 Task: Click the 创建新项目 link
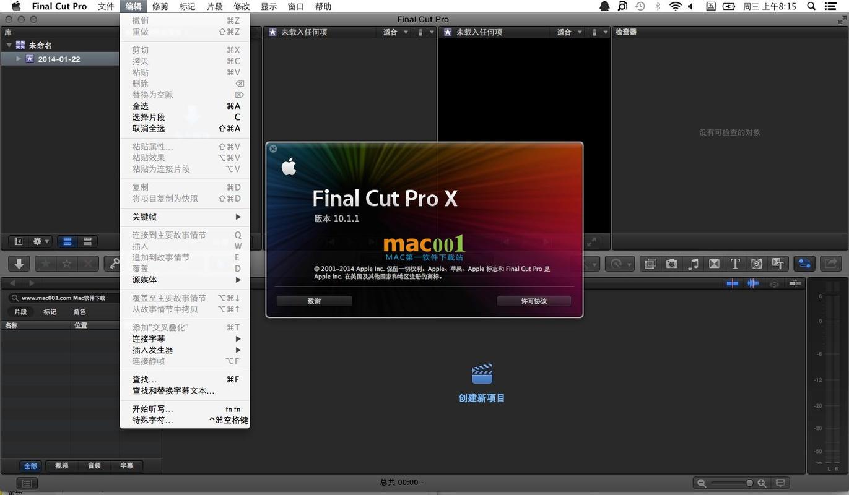(x=482, y=398)
